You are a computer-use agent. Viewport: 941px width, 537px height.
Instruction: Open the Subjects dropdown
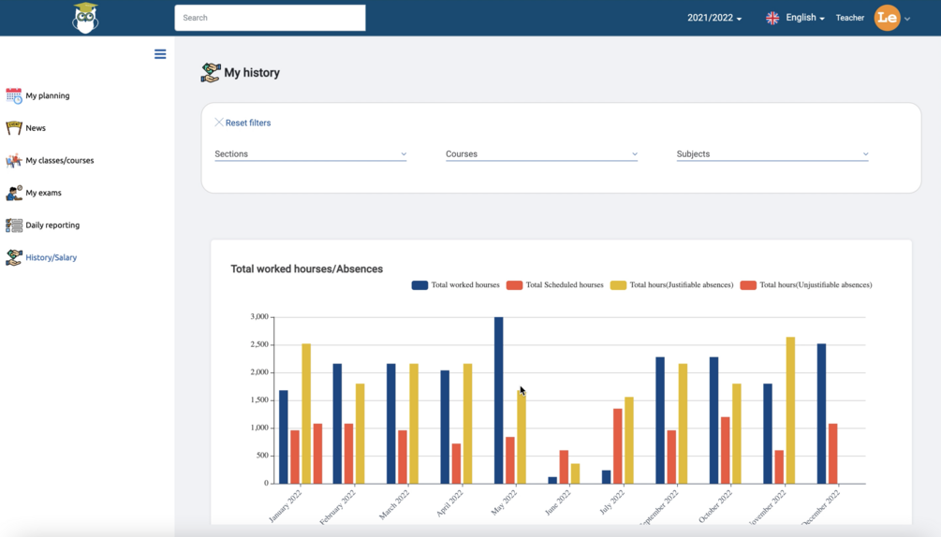[772, 154]
